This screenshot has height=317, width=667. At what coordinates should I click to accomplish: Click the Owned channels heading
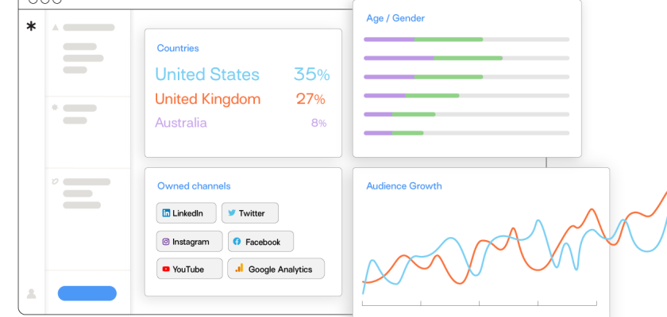coord(194,186)
